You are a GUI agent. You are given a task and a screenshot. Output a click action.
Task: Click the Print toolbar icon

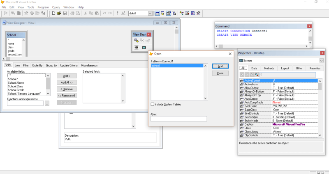[x=72, y=13]
